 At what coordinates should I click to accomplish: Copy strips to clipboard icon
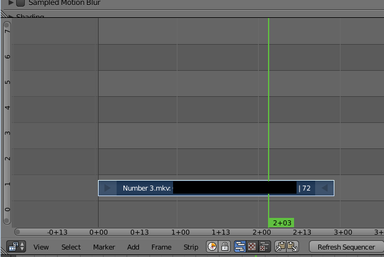280,246
